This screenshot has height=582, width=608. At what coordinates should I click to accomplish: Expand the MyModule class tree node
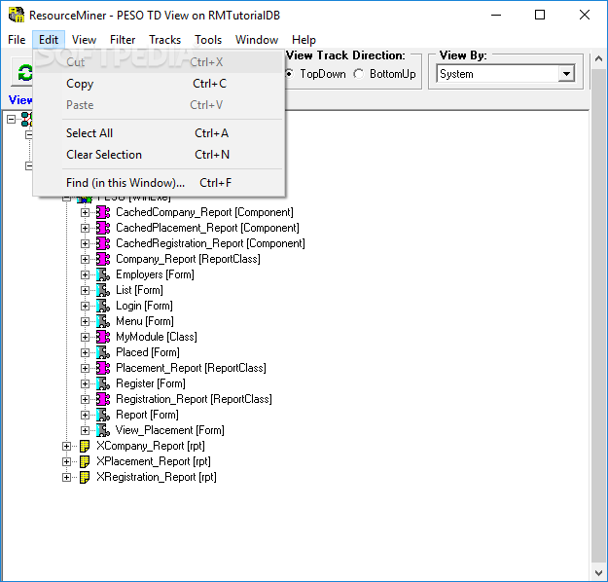pos(85,337)
